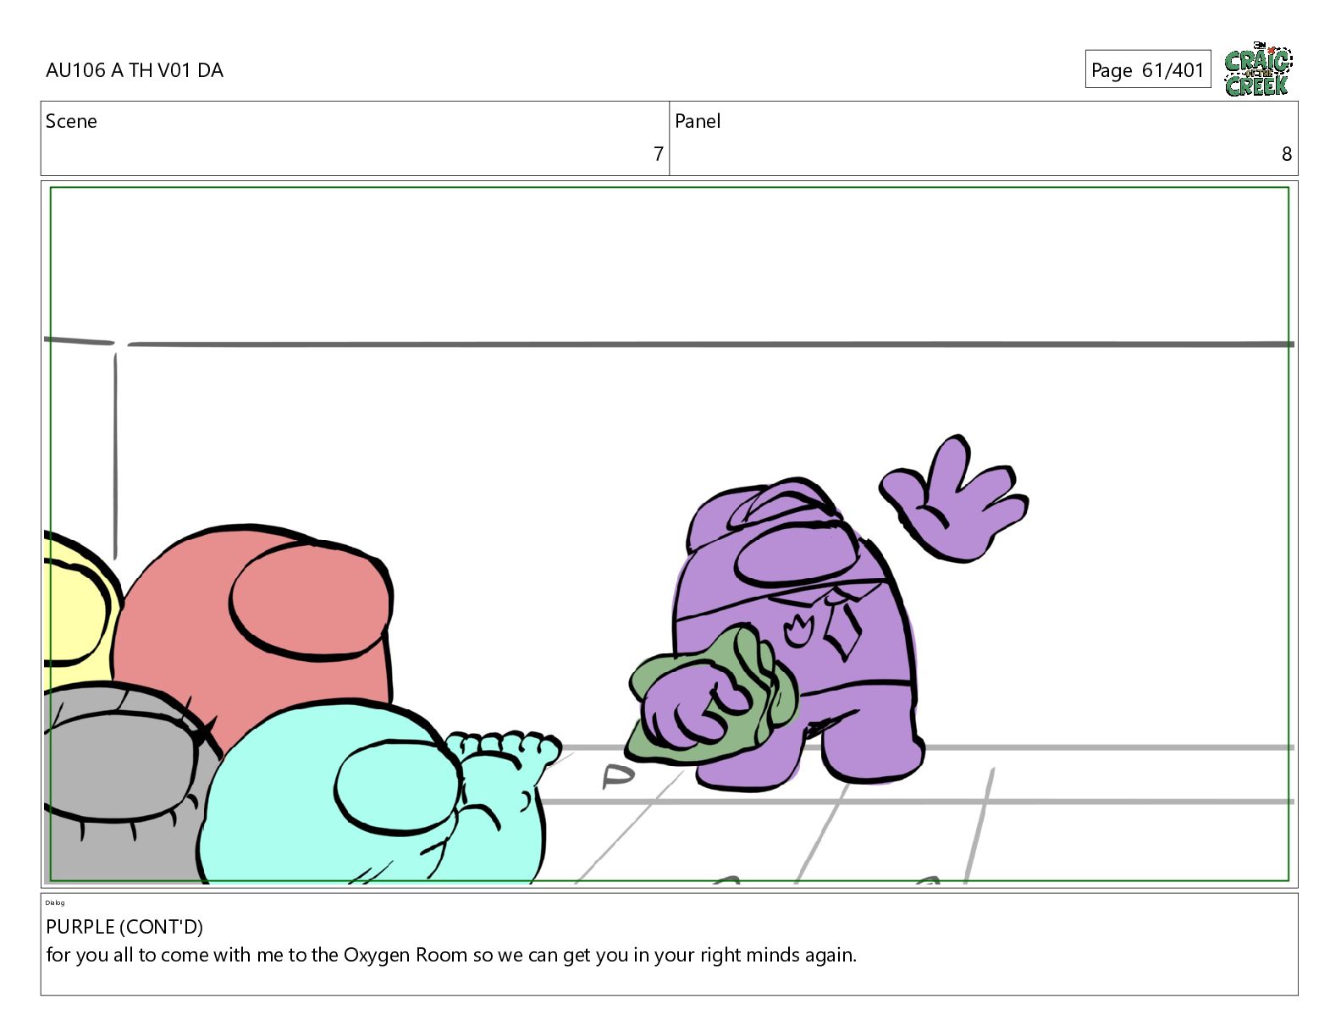This screenshot has width=1341, height=1036.
Task: Click the 'Panel' label
Action: click(x=698, y=121)
